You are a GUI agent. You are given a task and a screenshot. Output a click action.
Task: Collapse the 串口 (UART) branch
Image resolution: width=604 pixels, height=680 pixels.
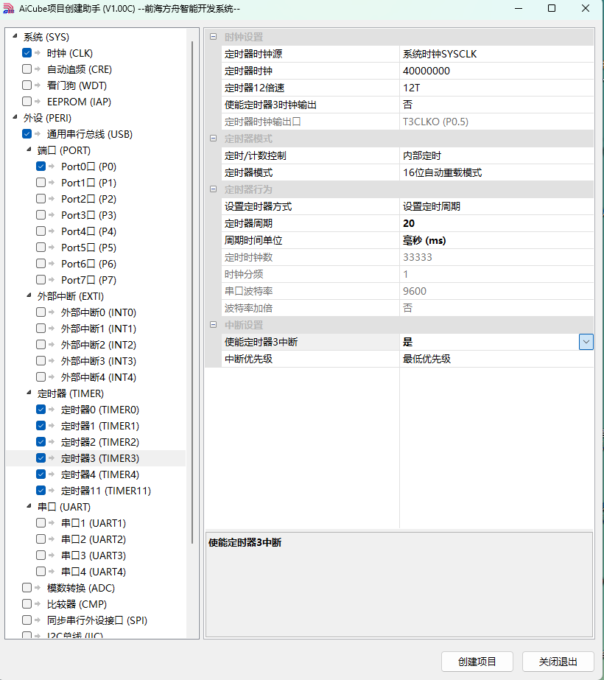(29, 506)
